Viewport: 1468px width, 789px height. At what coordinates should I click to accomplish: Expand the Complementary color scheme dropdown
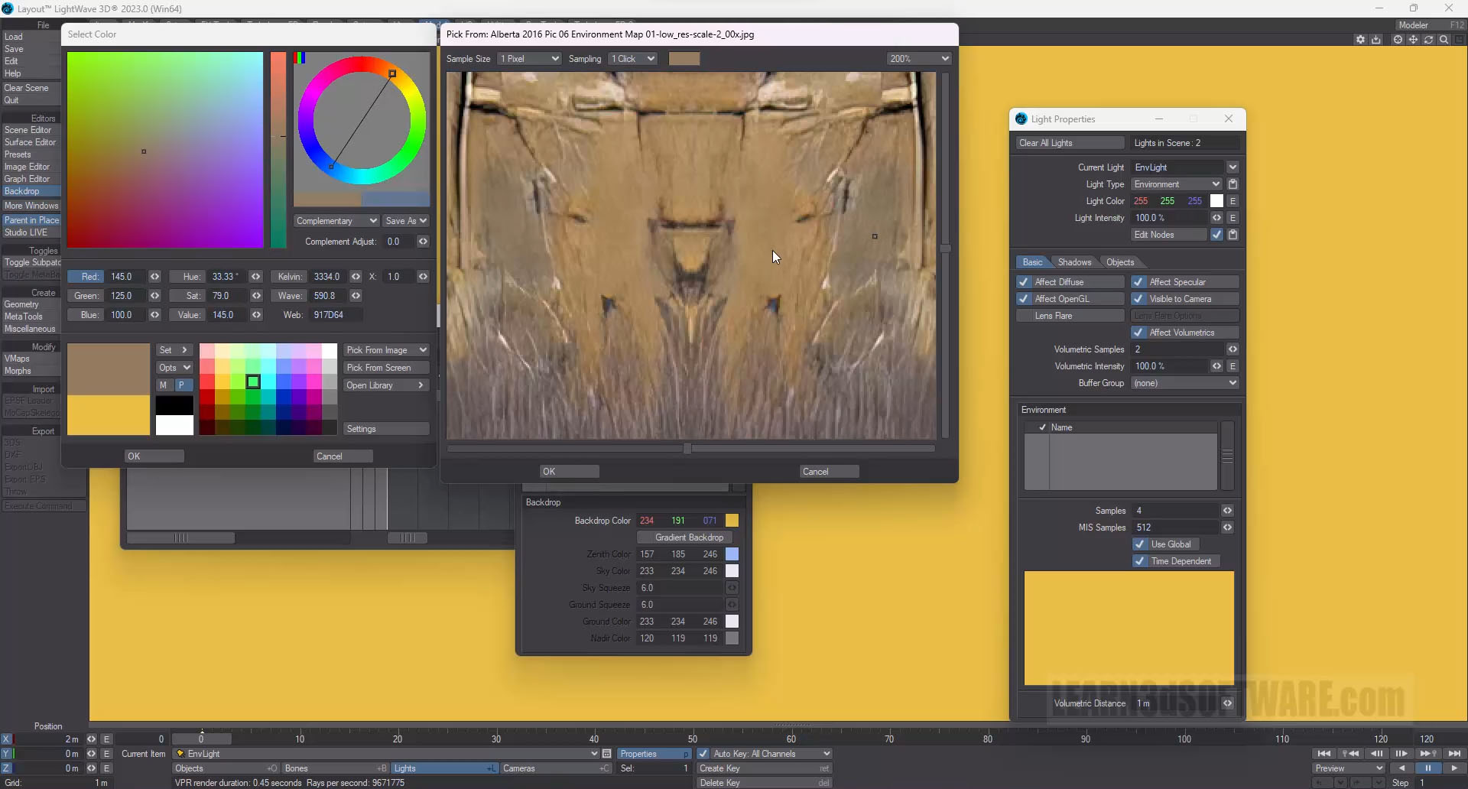[x=336, y=221]
